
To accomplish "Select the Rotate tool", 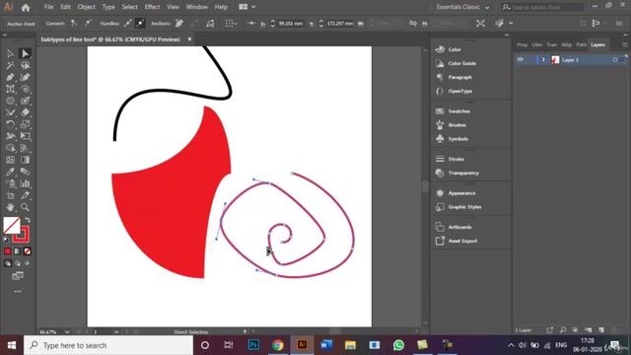I will click(11, 124).
